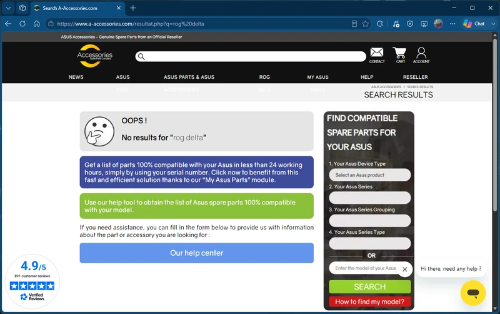The width and height of the screenshot is (500, 314).
Task: Go back with the browser back arrow
Action: coord(8,24)
